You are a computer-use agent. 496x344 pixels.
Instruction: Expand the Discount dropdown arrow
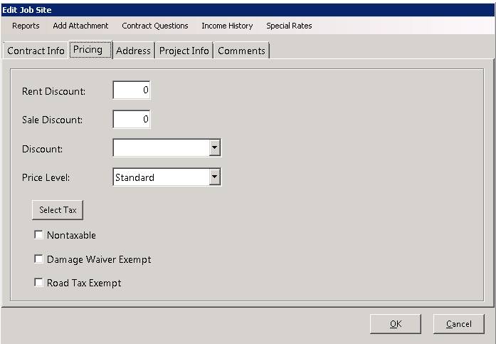214,147
